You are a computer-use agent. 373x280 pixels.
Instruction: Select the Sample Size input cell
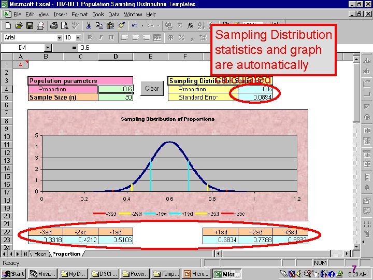point(116,97)
